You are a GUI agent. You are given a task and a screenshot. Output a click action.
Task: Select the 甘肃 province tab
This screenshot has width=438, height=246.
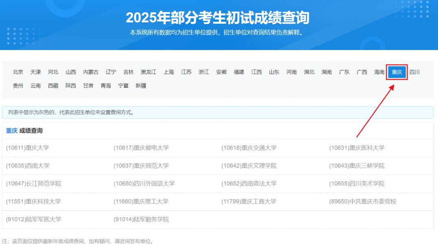[88, 86]
